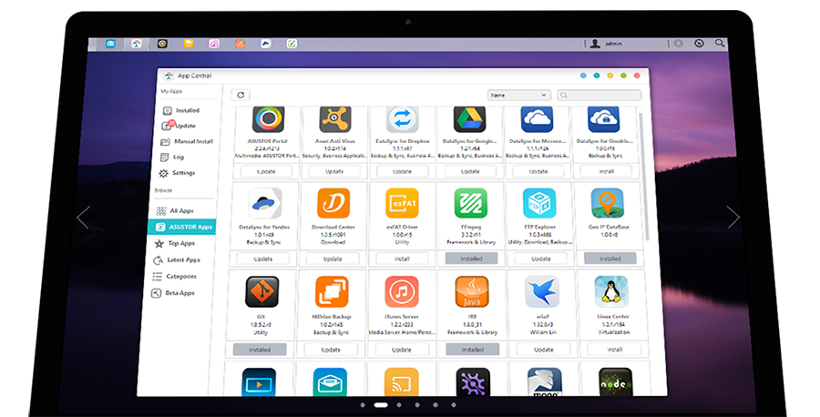Show Top Apps
820x417 pixels.
click(175, 243)
